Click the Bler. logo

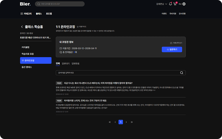click(x=25, y=4)
